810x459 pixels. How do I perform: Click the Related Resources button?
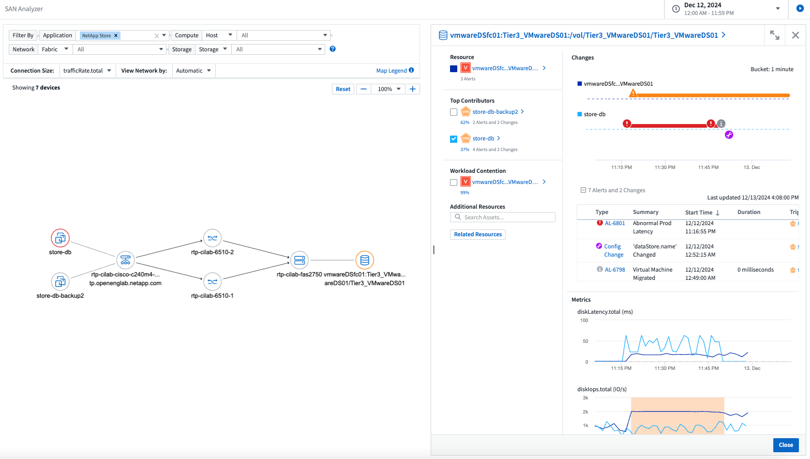coord(478,234)
